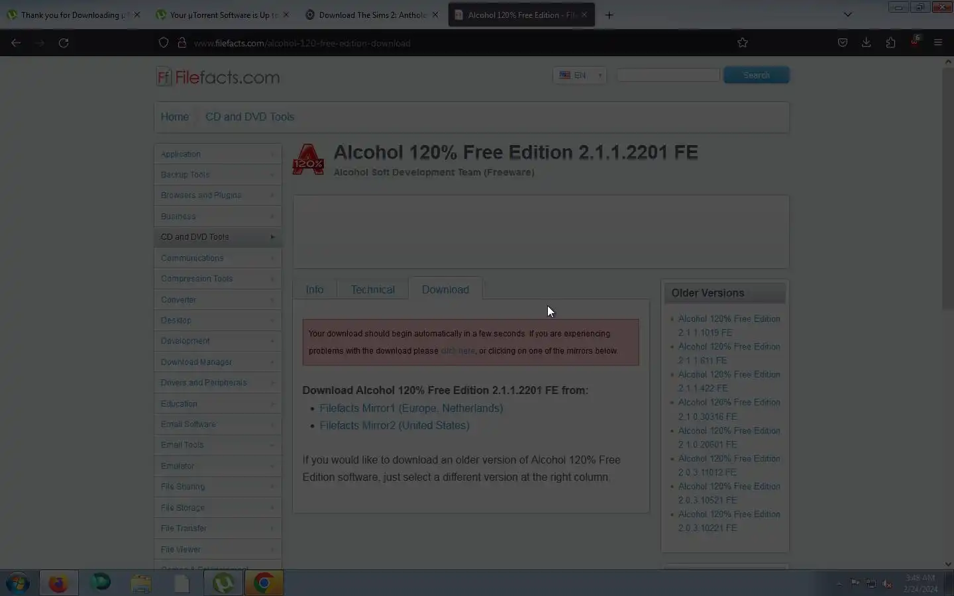Open the Home breadcrumb link

(175, 117)
